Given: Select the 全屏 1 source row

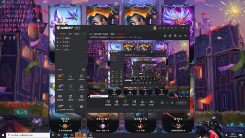Looking at the screenshot, I should pyautogui.click(x=71, y=50).
